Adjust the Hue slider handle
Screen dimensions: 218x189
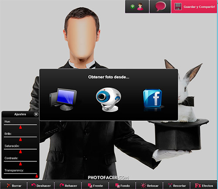[20, 127]
